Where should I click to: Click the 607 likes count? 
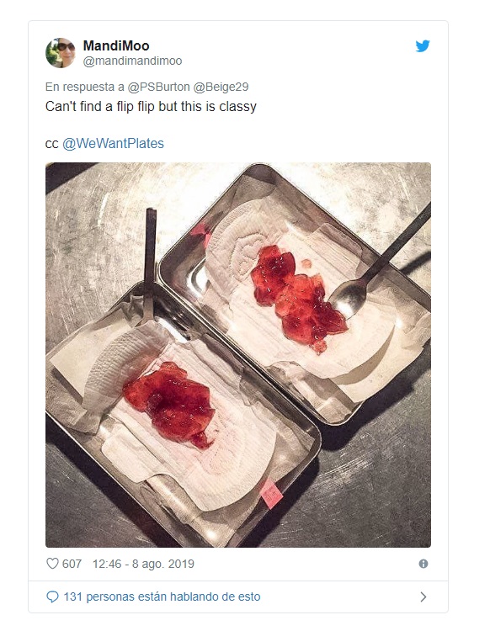(x=72, y=564)
